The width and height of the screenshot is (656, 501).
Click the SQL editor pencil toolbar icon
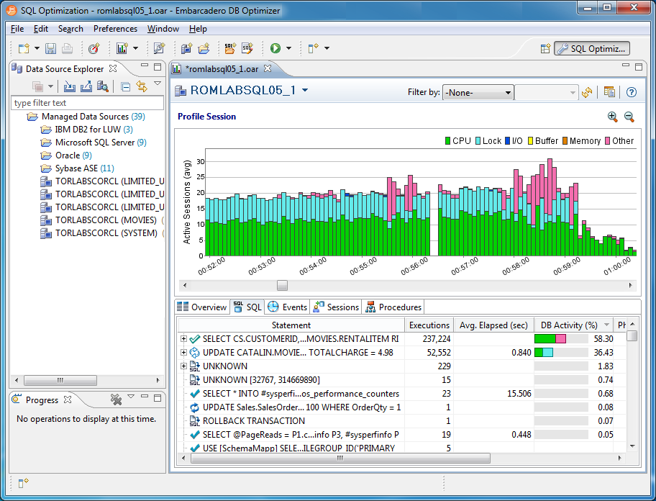[159, 48]
